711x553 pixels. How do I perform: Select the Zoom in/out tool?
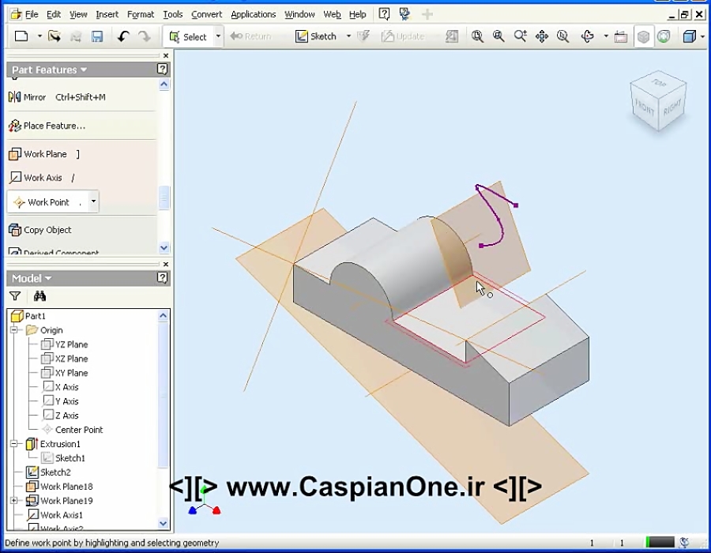click(x=520, y=36)
